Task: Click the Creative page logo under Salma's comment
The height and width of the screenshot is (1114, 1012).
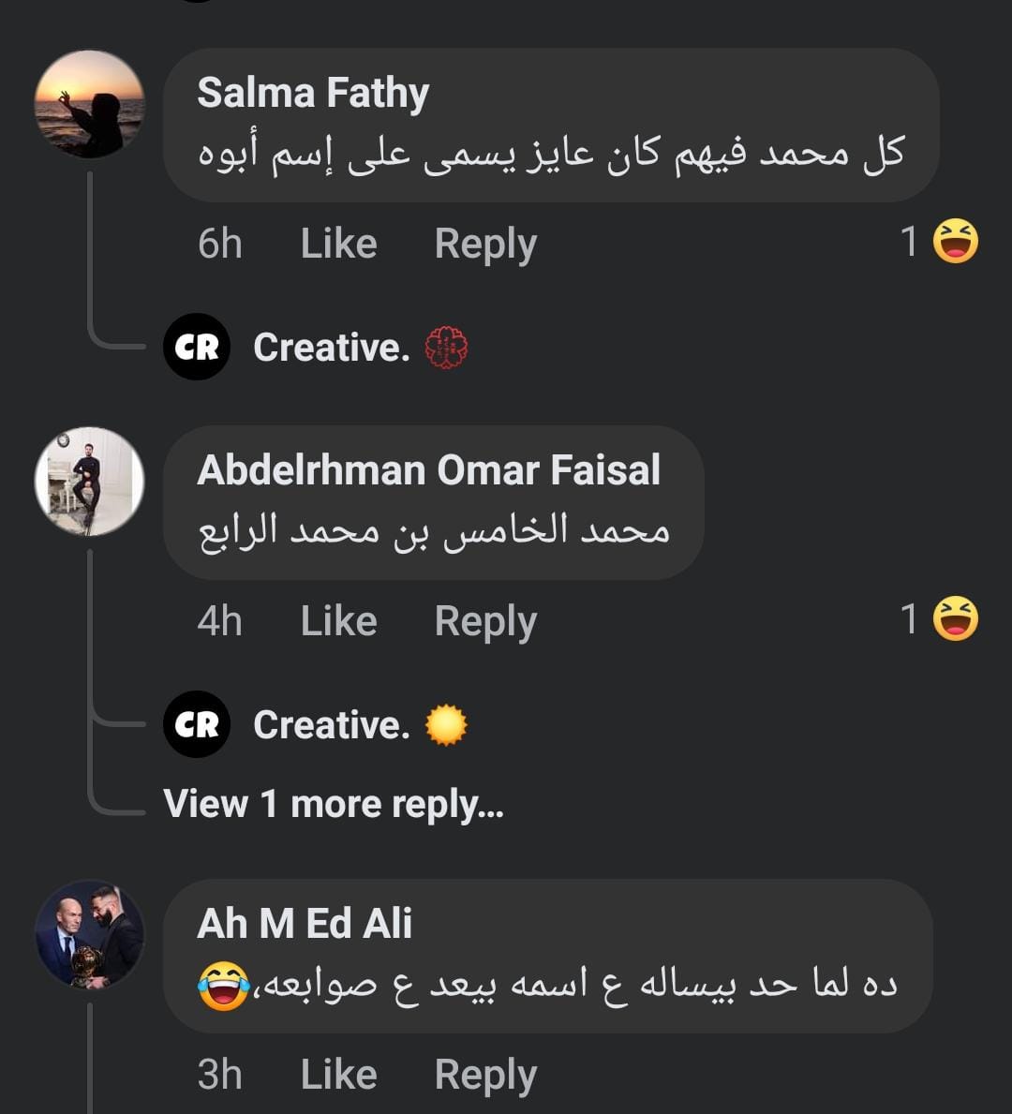Action: (197, 347)
